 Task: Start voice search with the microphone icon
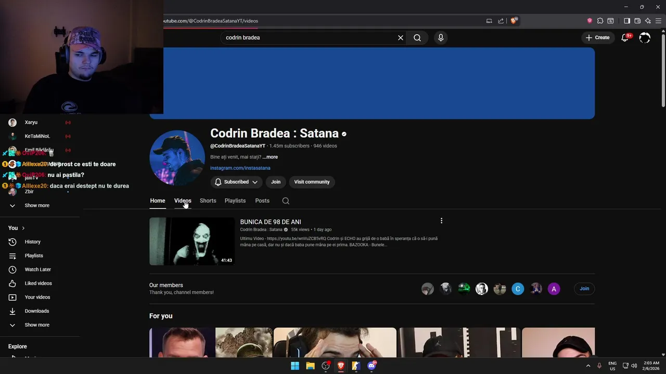pyautogui.click(x=441, y=37)
